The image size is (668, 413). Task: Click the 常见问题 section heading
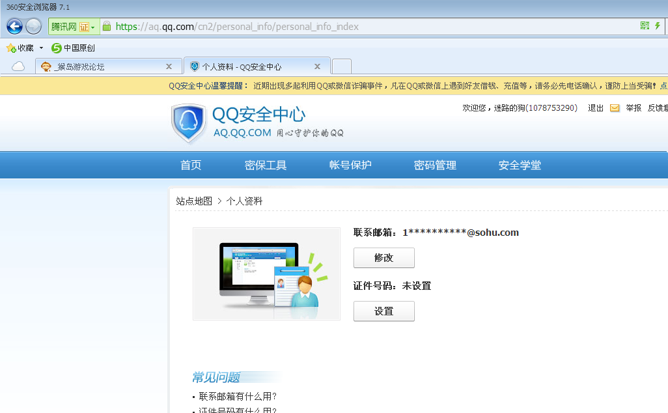point(216,377)
